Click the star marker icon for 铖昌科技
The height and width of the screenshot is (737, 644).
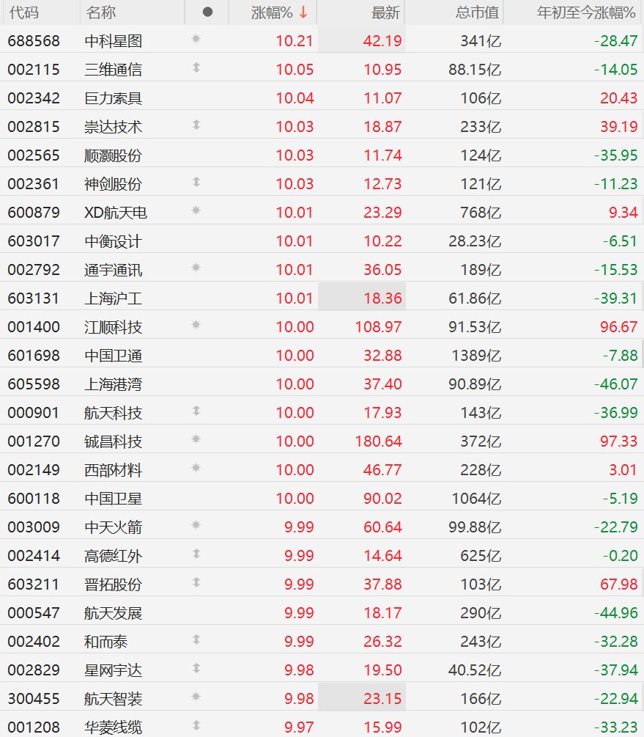[196, 439]
